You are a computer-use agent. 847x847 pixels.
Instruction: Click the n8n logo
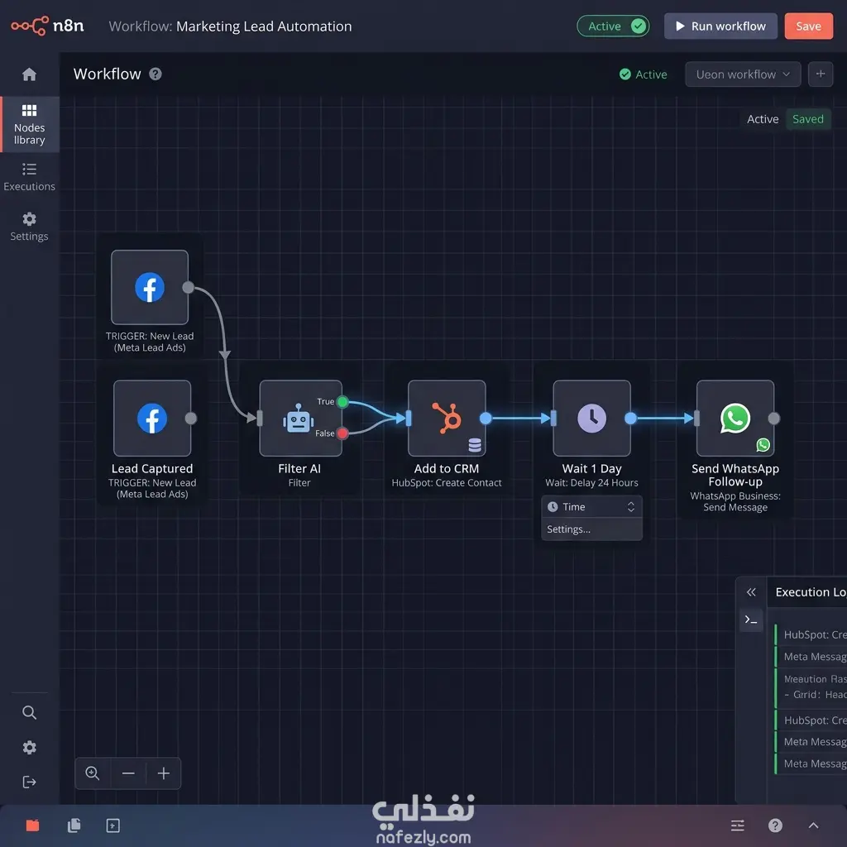point(47,26)
